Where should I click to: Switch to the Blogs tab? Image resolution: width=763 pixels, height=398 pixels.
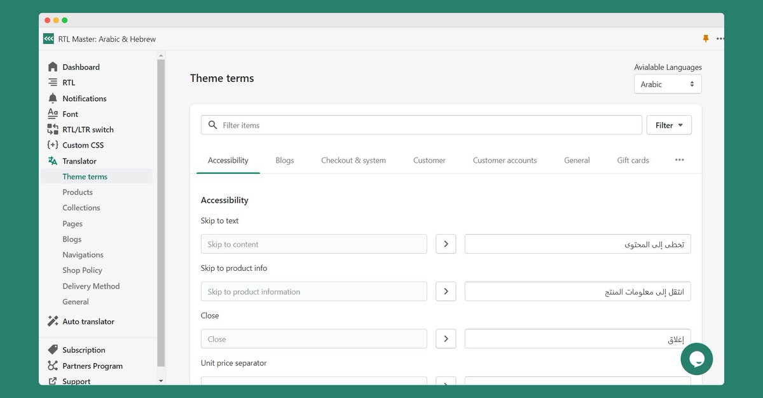[285, 160]
